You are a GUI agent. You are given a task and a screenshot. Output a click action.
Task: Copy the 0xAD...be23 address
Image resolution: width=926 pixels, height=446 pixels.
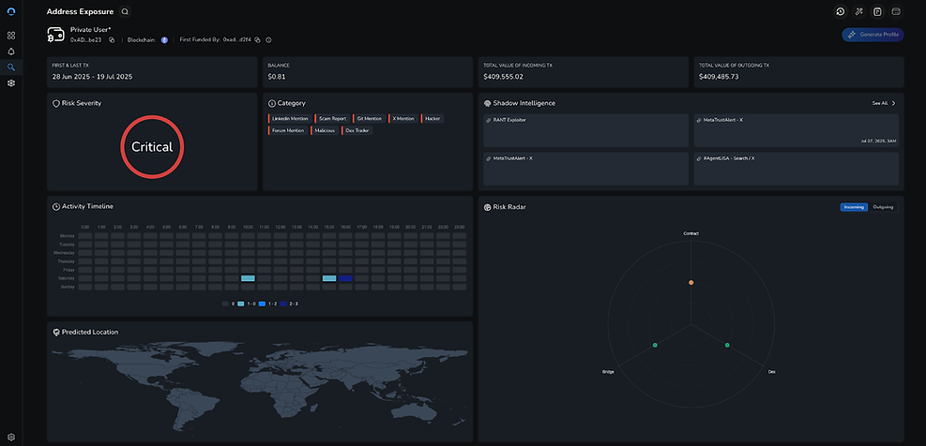tap(112, 40)
